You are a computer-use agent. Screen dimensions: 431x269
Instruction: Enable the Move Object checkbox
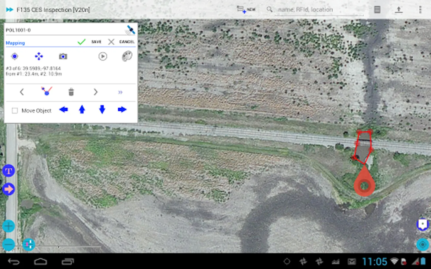[x=15, y=111]
